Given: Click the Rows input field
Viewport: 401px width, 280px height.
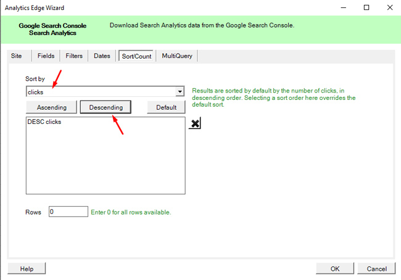Looking at the screenshot, I should point(68,212).
